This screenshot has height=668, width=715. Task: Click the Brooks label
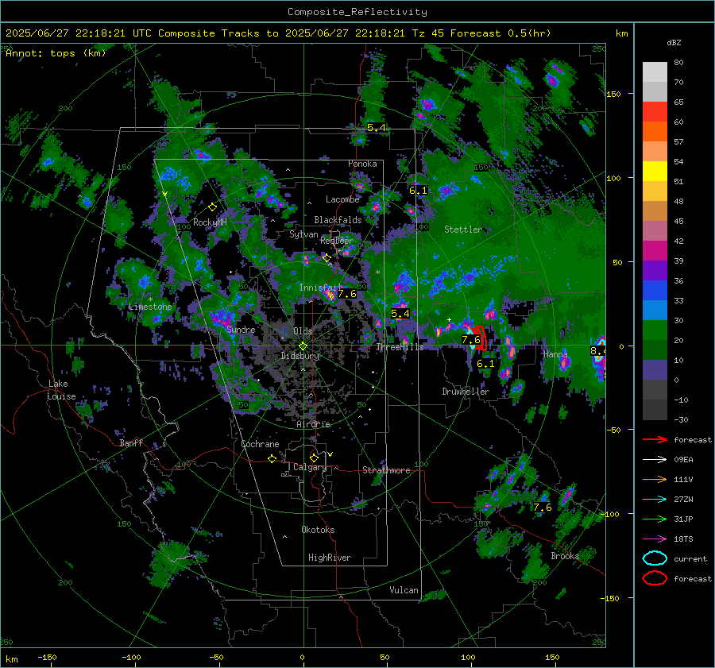(565, 556)
